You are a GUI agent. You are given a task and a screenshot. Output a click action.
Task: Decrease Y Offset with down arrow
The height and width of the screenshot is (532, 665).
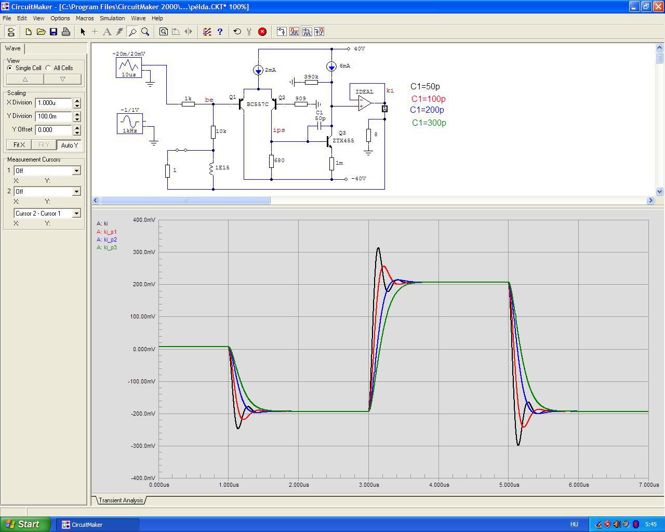coord(77,132)
